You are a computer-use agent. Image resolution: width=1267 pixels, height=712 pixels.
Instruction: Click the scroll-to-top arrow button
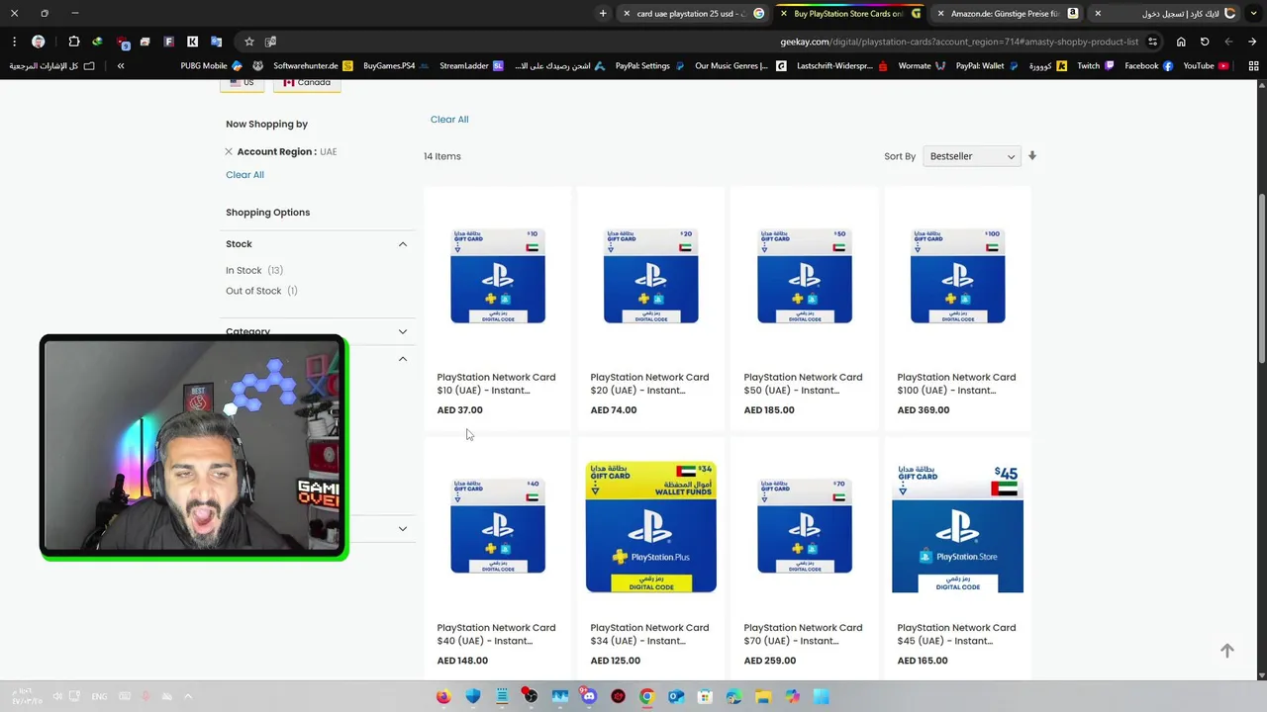click(x=1227, y=651)
